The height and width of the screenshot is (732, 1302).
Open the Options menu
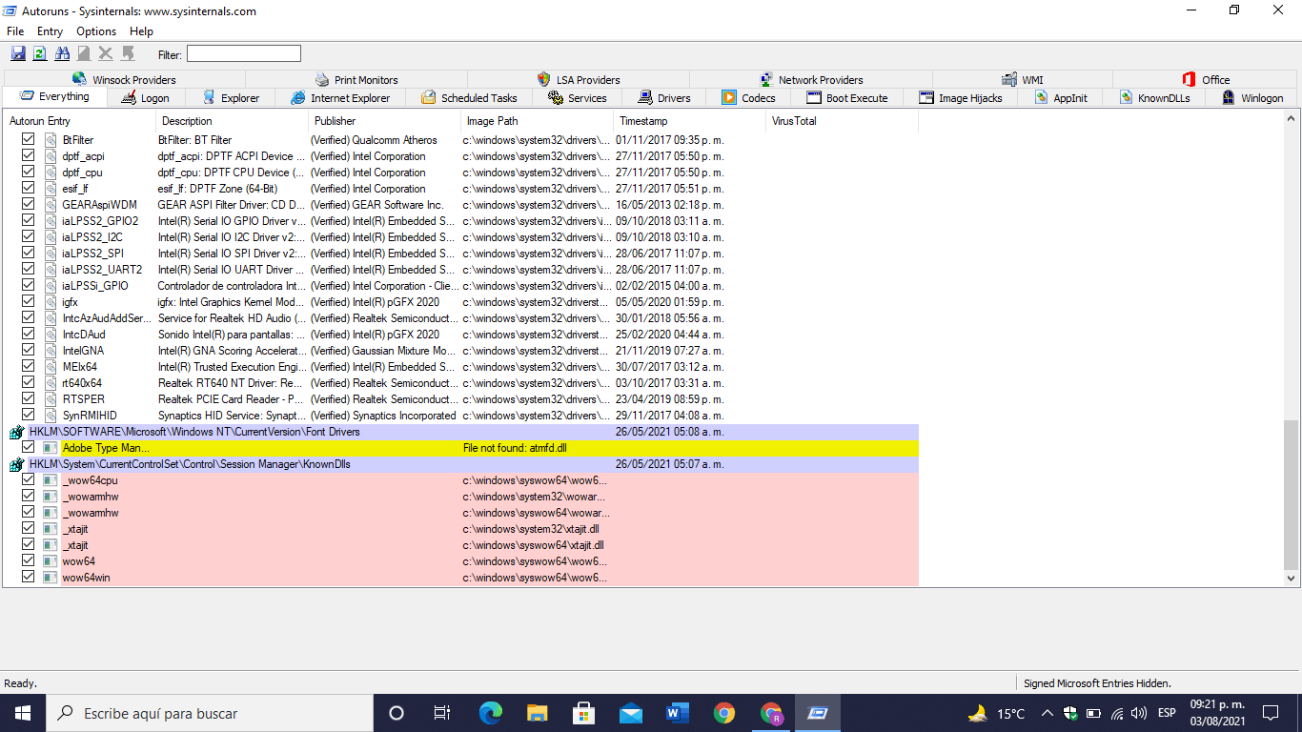pos(96,31)
